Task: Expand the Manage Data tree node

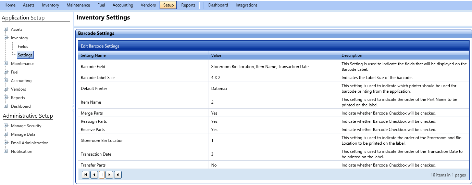Action: click(6, 134)
